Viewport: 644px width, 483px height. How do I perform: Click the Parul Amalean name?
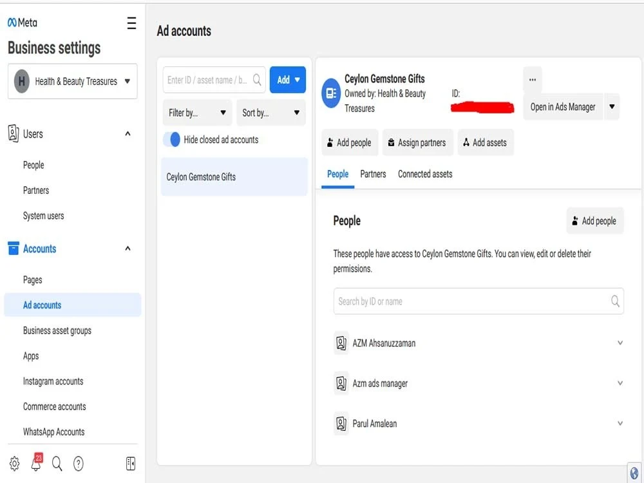click(375, 424)
